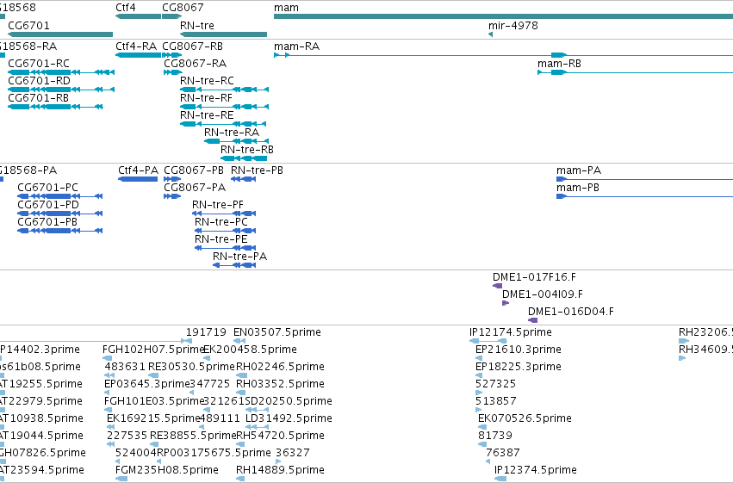
Task: Click protein RN-tre-PC
Action: (x=221, y=222)
